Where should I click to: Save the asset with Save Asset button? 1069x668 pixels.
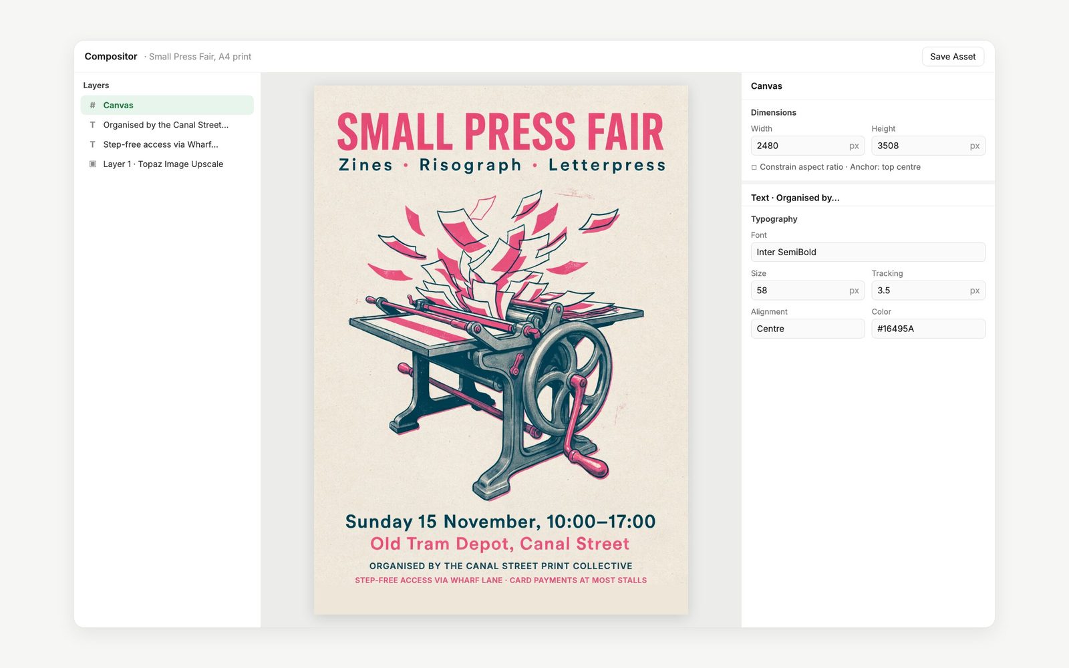click(953, 57)
